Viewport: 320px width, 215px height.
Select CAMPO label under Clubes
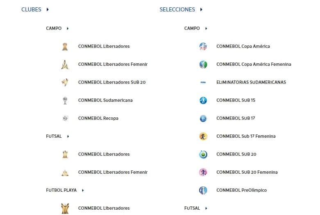[x=54, y=28]
